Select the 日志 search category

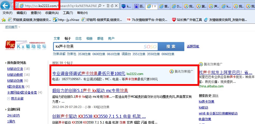click(x=78, y=38)
